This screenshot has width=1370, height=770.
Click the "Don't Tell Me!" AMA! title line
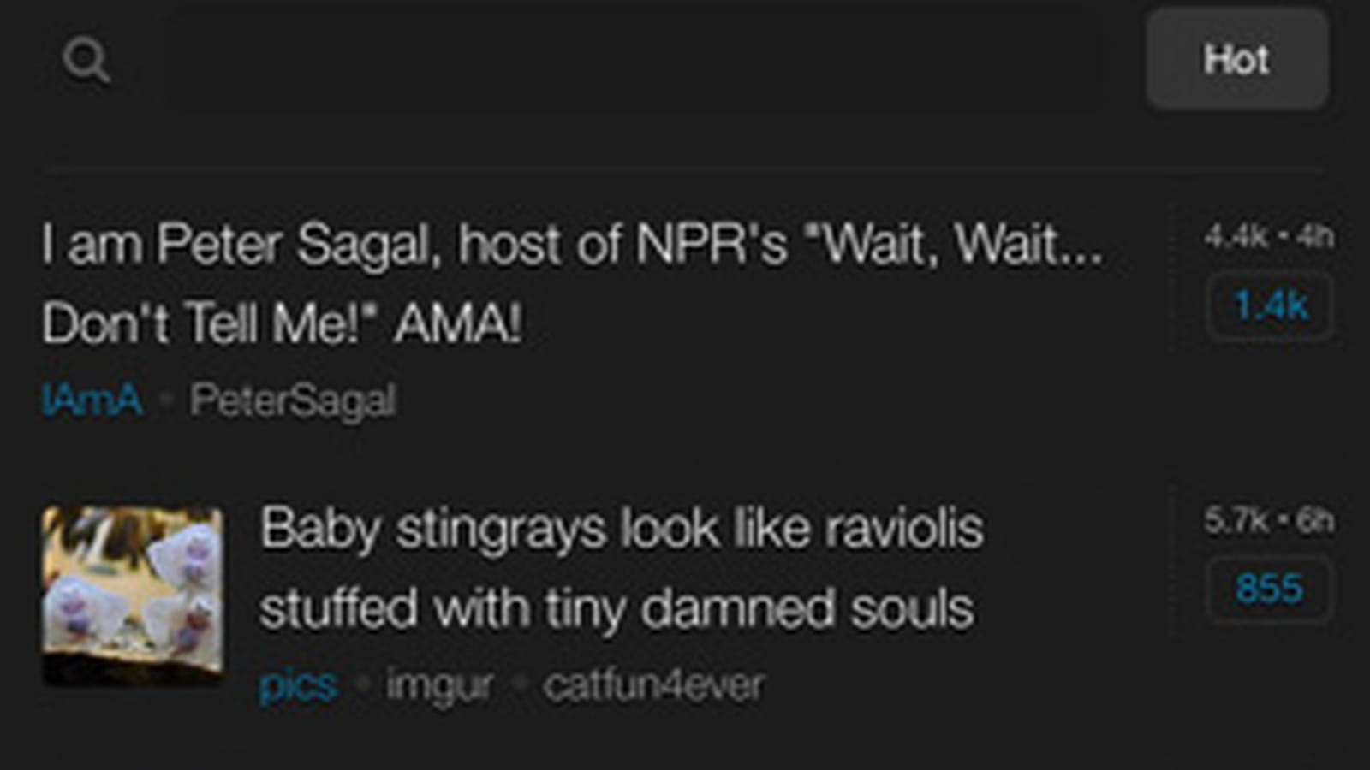pos(282,323)
